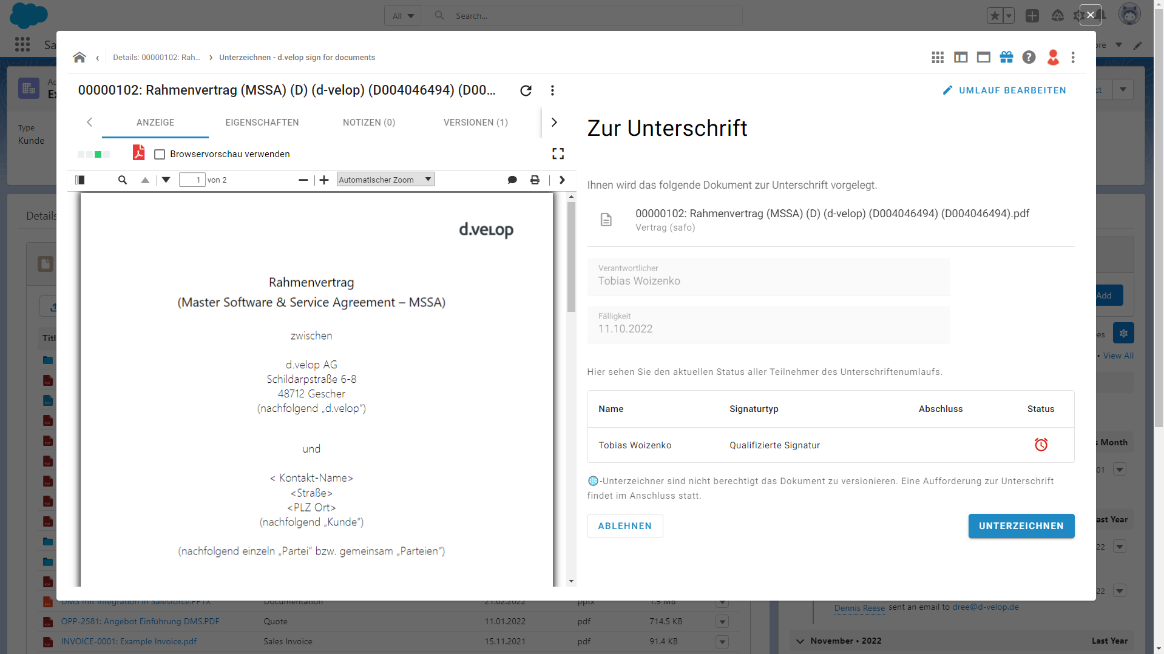The width and height of the screenshot is (1164, 654).
Task: Close the overlay with X button
Action: point(1091,15)
